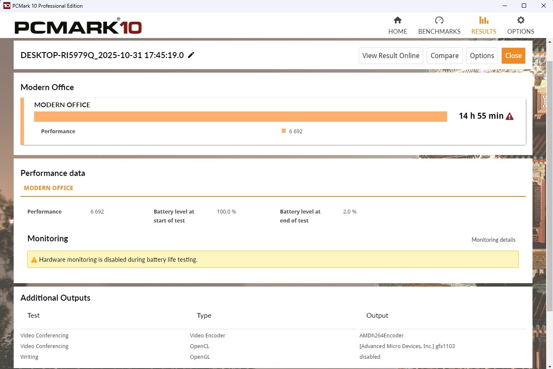
Task: Click the 'Additional Outputs' heading
Action: (56, 298)
